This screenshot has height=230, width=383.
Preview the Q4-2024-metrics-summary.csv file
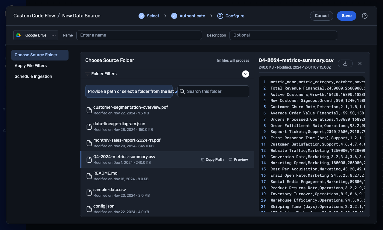(238, 160)
